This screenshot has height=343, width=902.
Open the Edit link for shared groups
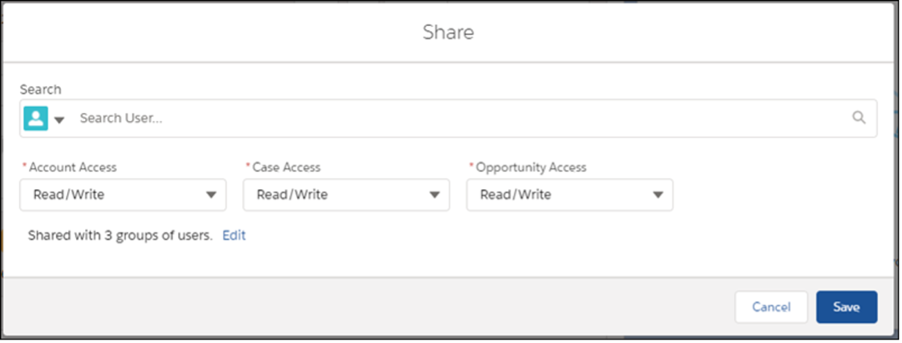pyautogui.click(x=234, y=235)
